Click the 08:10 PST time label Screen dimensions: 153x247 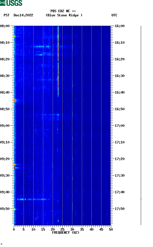(x=5, y=43)
